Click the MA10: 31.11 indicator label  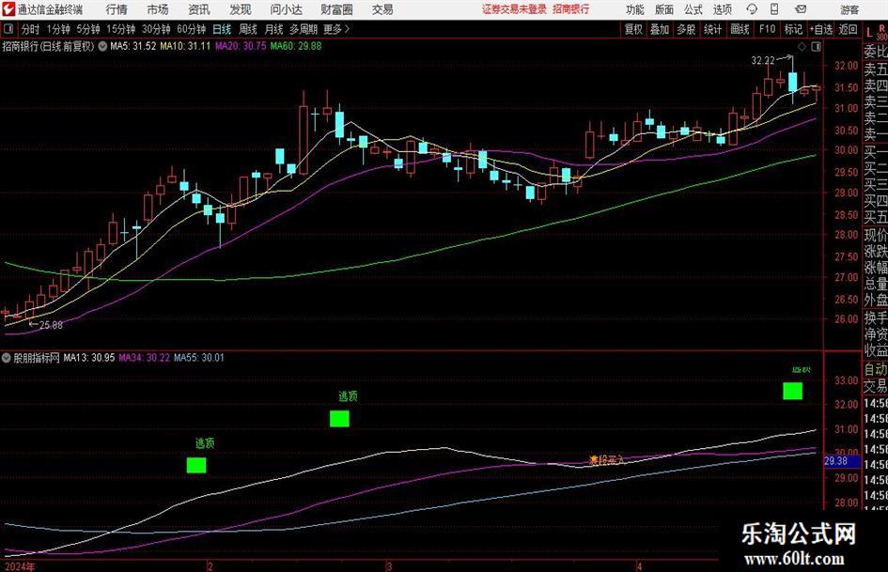coord(185,46)
